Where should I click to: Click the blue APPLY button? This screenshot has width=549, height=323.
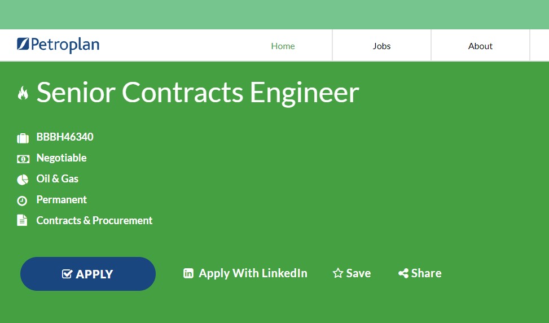coord(88,274)
